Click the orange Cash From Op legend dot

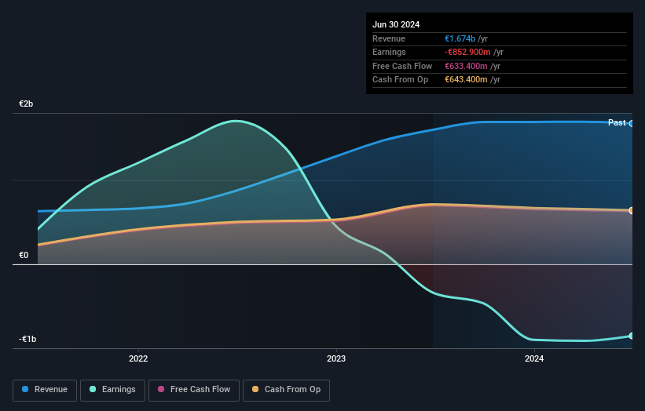(x=255, y=389)
